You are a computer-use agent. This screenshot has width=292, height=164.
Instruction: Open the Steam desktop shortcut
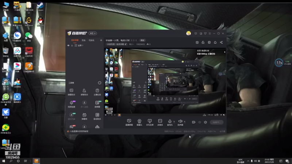coord(40,6)
